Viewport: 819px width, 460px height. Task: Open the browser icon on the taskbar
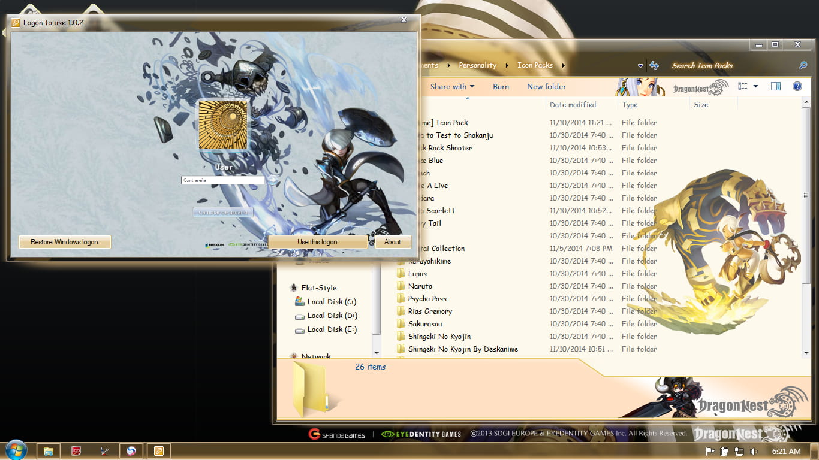(131, 451)
